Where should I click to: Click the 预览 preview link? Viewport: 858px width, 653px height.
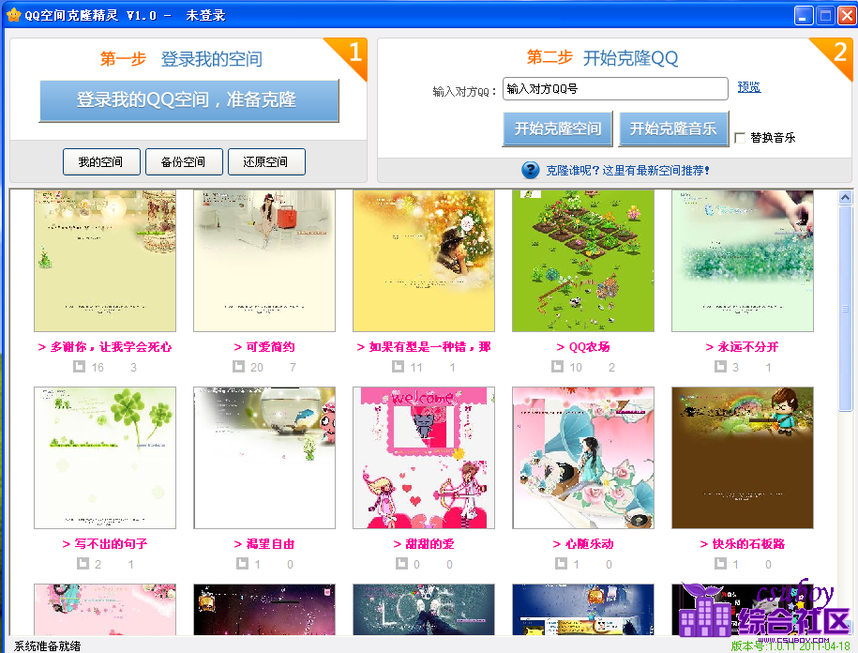pyautogui.click(x=748, y=87)
